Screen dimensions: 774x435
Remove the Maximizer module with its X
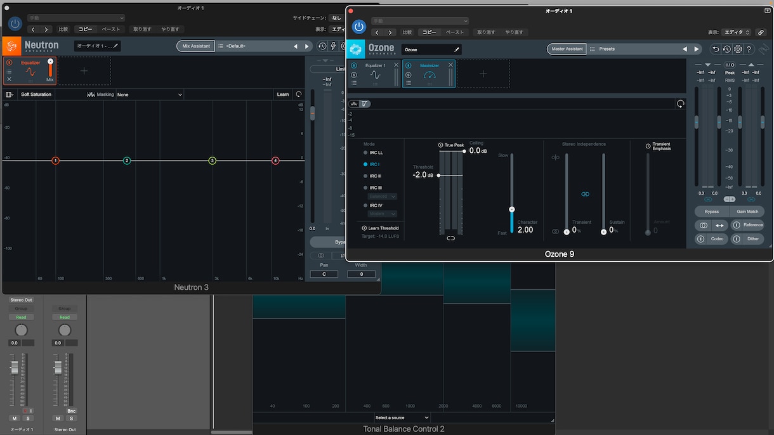click(x=451, y=65)
